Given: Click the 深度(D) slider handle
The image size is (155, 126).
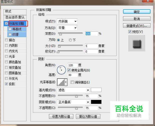Looking at the screenshot, I should 60,34.
